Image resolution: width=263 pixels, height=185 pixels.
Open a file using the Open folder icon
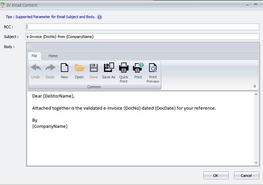click(x=79, y=68)
